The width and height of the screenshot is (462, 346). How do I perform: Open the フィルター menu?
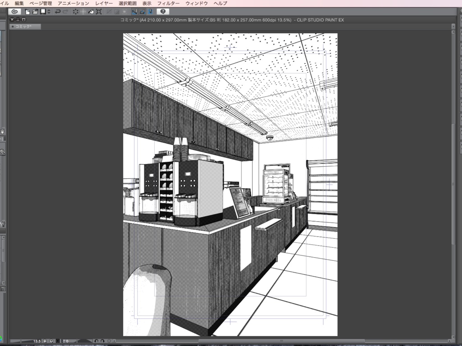coord(168,3)
